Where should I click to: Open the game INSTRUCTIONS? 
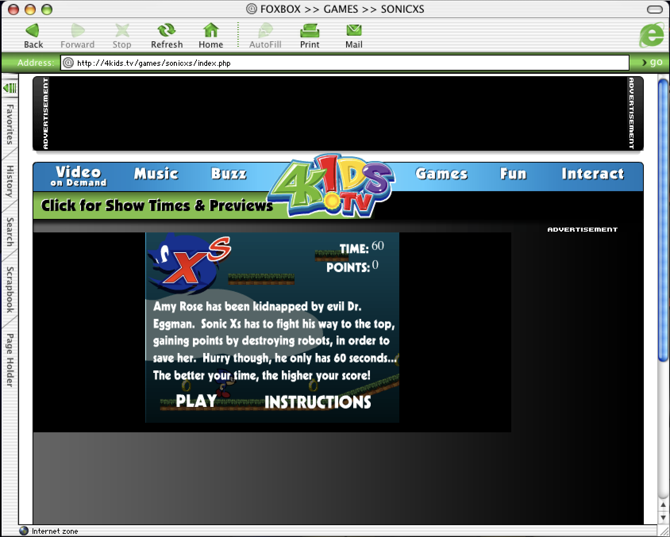pyautogui.click(x=318, y=402)
